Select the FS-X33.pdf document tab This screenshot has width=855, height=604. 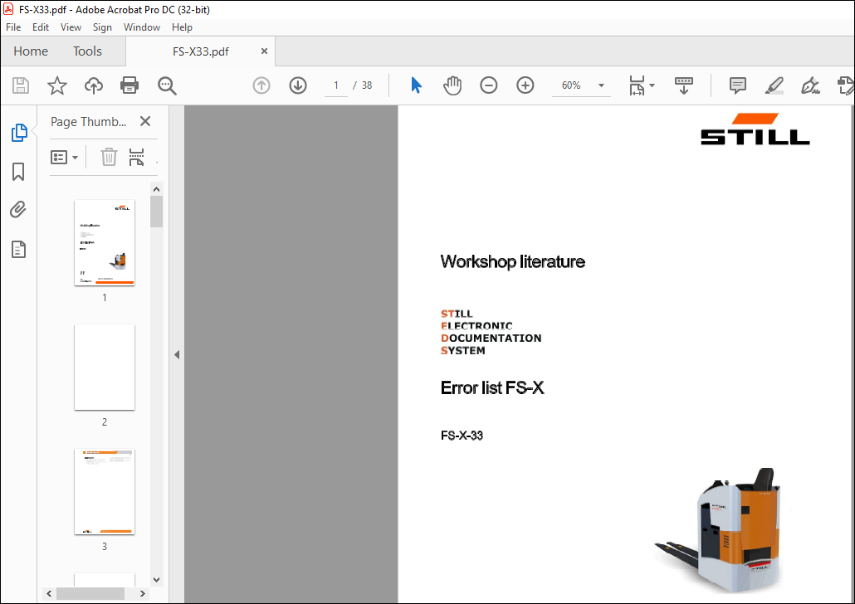pos(201,51)
